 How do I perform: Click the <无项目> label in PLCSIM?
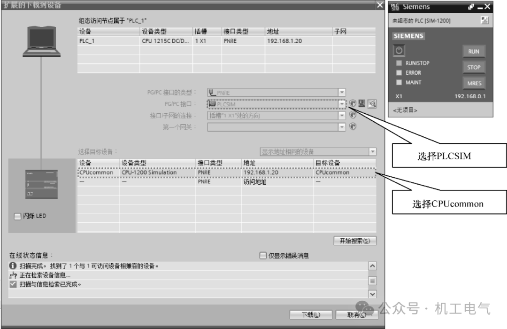tap(405, 110)
